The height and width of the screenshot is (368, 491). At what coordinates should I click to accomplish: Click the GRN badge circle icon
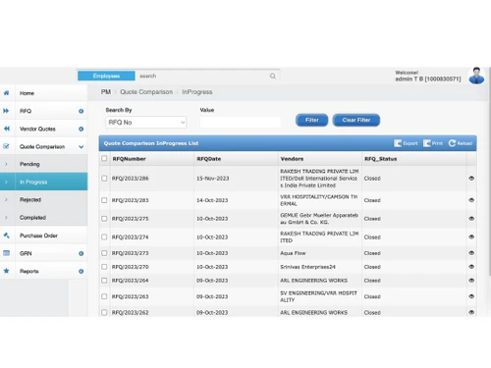[x=81, y=253]
